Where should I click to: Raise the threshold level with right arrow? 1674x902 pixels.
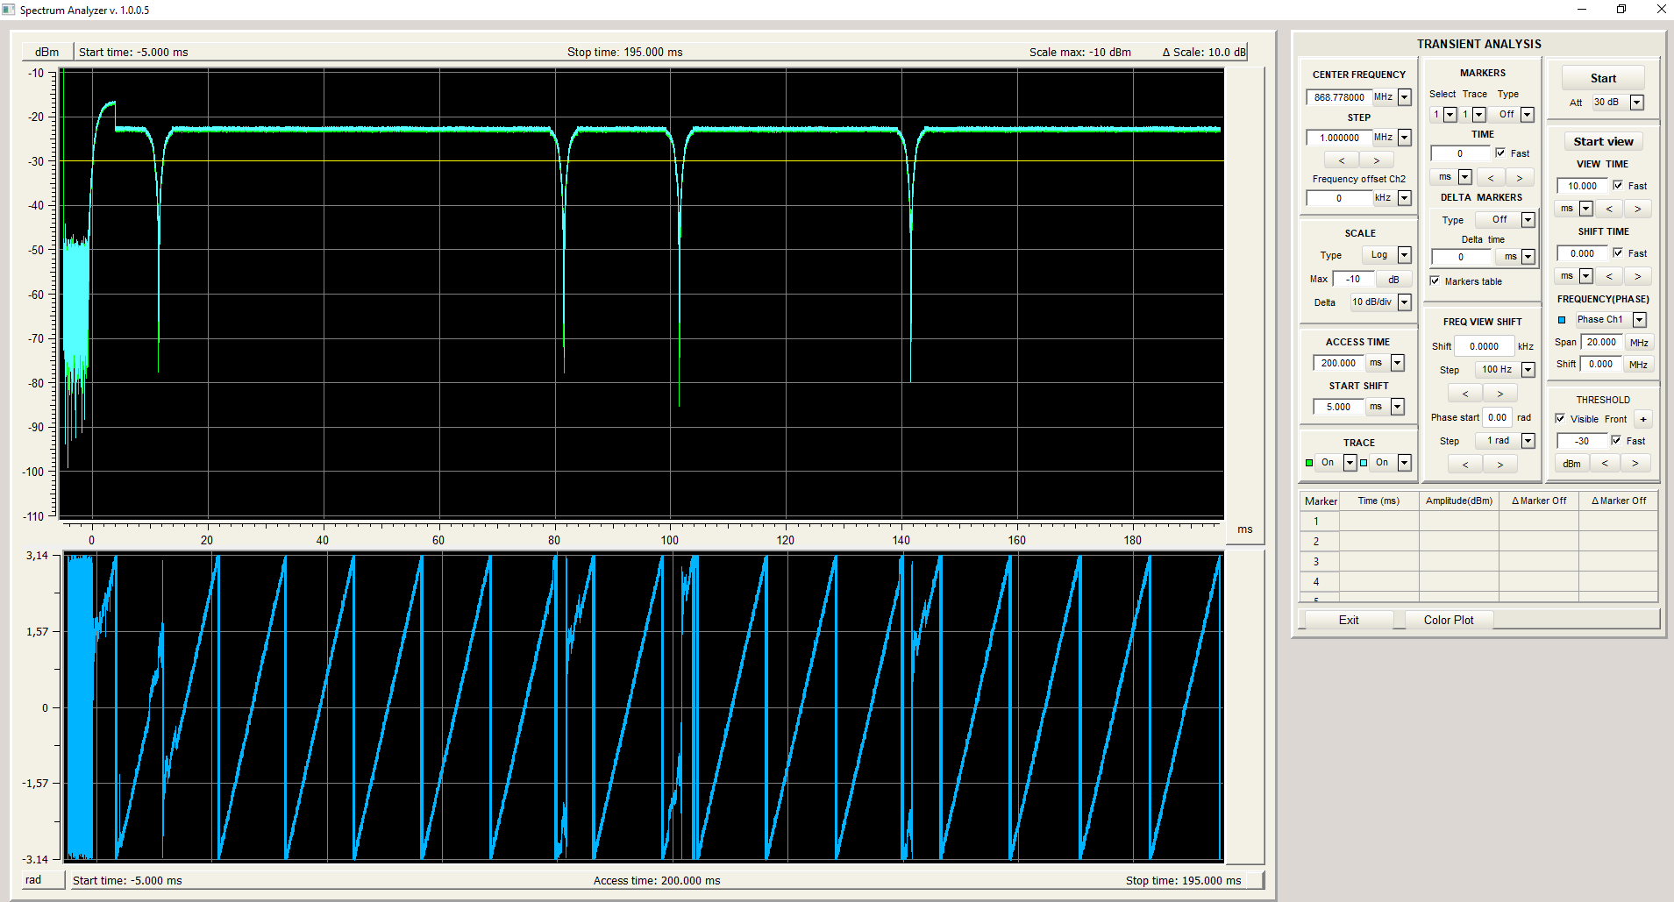coord(1635,463)
